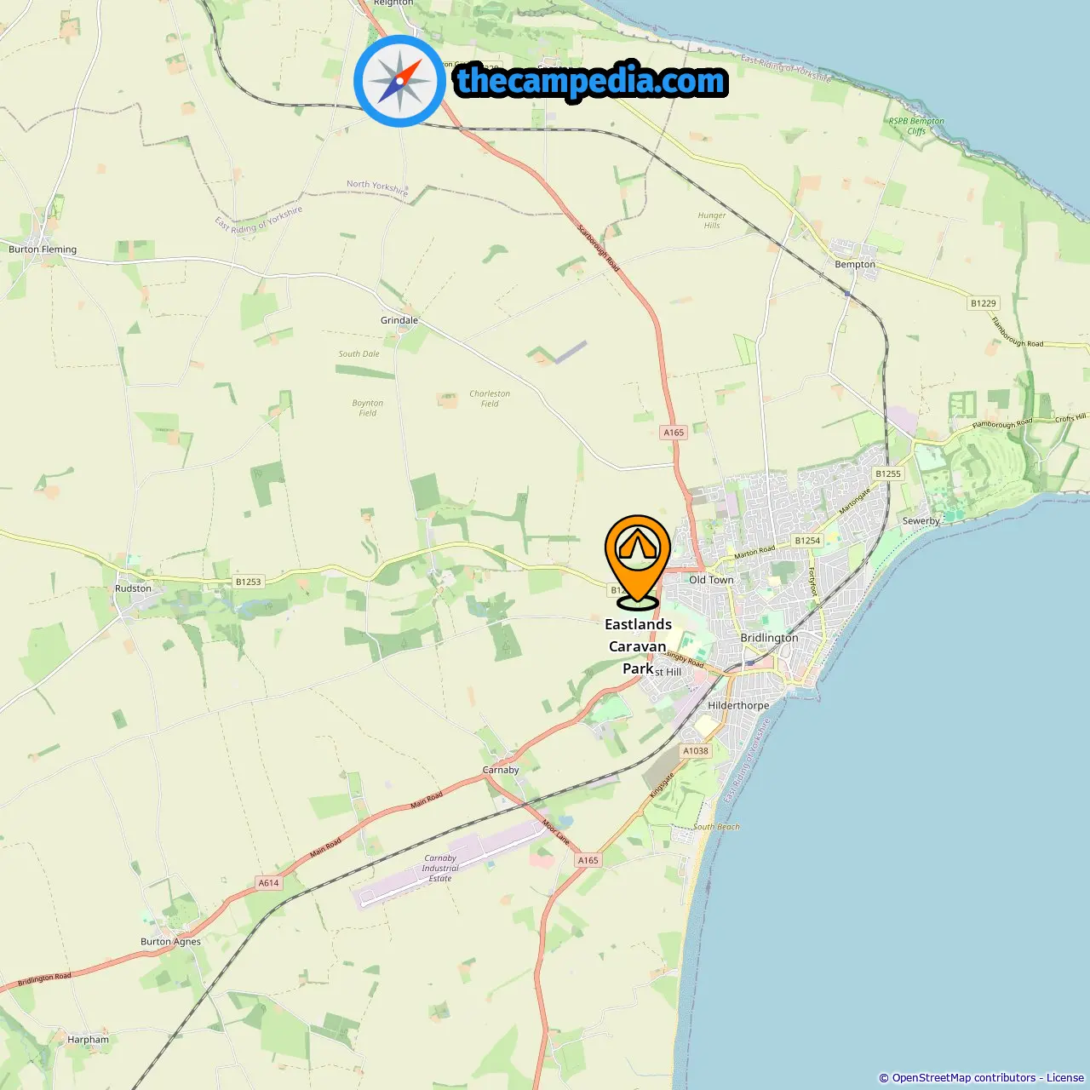
Task: Select the Eastlands Caravan Park label
Action: (x=638, y=646)
